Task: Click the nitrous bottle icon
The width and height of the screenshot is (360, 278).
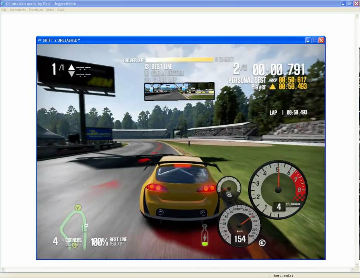Action: click(204, 236)
